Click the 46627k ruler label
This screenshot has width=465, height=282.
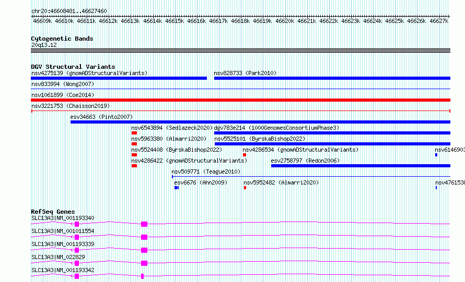(439, 21)
